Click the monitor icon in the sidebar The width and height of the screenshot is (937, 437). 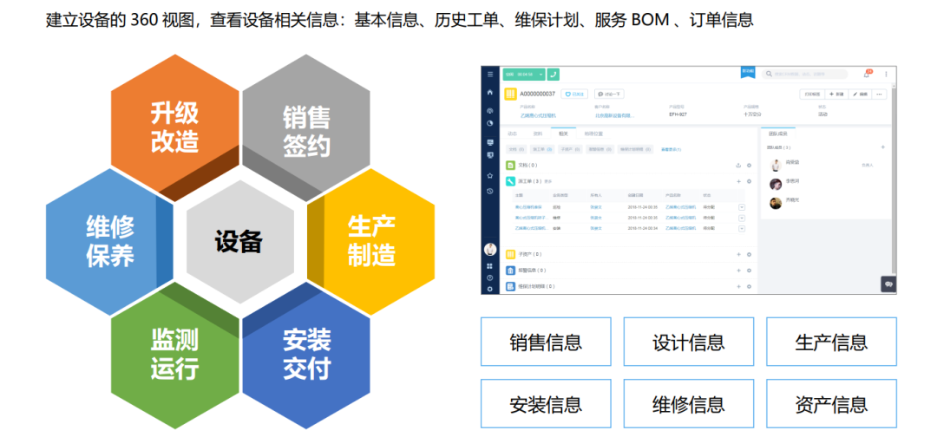(490, 143)
